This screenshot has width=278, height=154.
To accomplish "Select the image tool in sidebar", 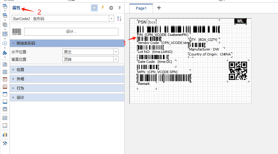I will tap(5, 125).
